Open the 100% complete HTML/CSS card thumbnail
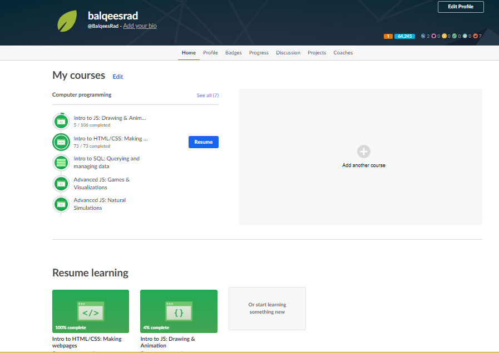499x353 pixels. click(x=91, y=311)
